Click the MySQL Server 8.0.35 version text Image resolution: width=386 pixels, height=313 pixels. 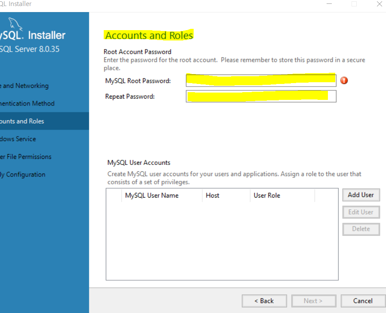pos(30,49)
